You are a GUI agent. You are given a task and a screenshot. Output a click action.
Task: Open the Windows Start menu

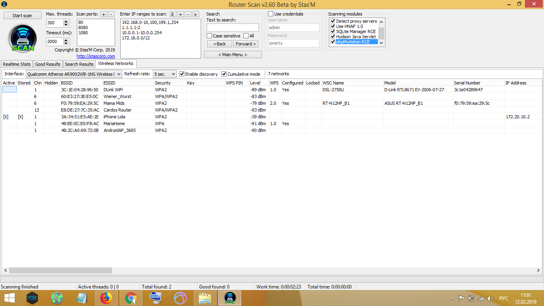coord(10,298)
